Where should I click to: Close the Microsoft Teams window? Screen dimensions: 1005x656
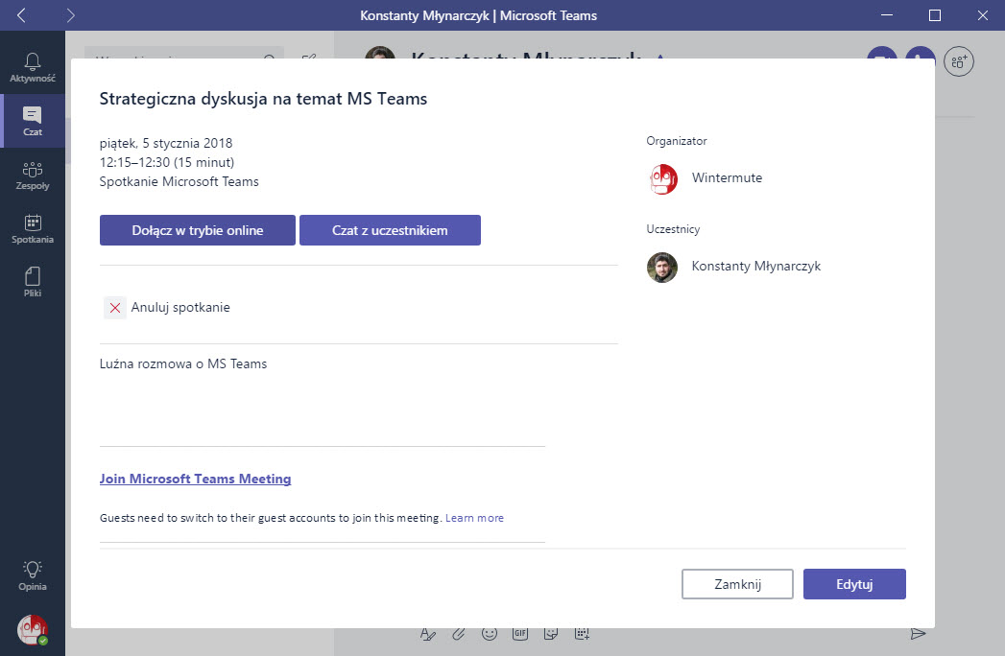[x=983, y=15]
